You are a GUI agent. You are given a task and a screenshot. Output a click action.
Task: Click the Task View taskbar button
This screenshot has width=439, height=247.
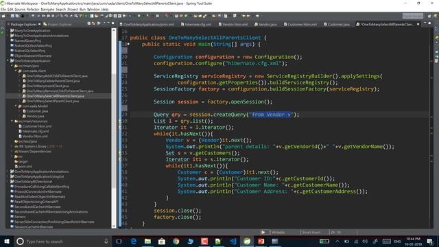[x=119, y=241]
